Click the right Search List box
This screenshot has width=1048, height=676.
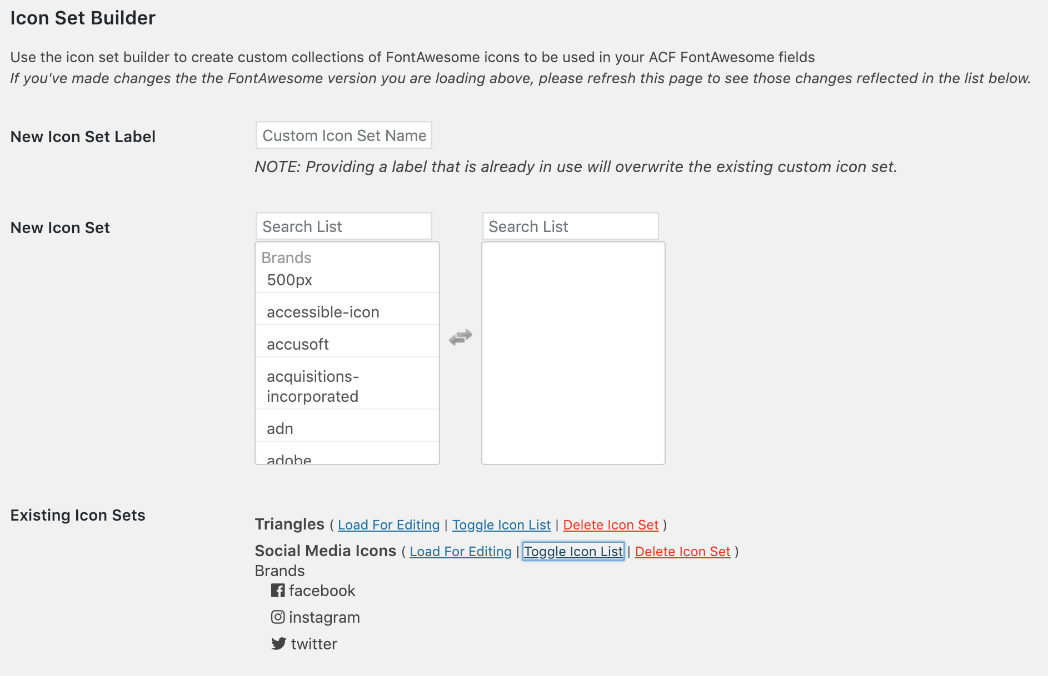[570, 225]
